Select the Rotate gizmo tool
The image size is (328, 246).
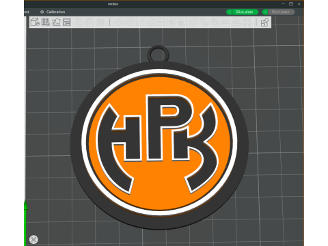129,22
